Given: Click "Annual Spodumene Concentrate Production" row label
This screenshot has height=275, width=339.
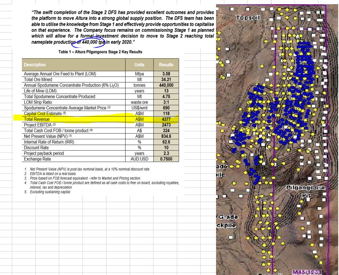Looking at the screenshot, I should click(71, 85).
